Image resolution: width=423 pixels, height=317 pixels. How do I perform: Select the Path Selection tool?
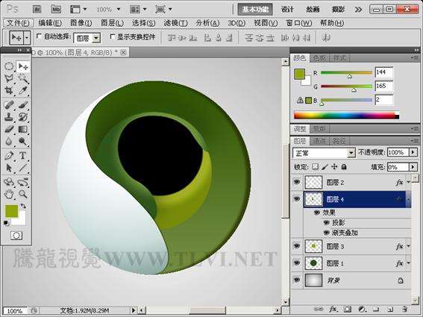pos(9,168)
